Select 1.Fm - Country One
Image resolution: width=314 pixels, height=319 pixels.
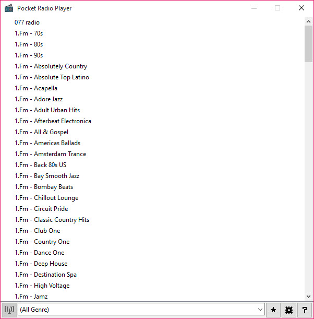[42, 242]
